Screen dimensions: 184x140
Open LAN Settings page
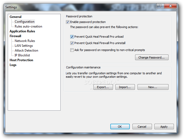pos(24,46)
